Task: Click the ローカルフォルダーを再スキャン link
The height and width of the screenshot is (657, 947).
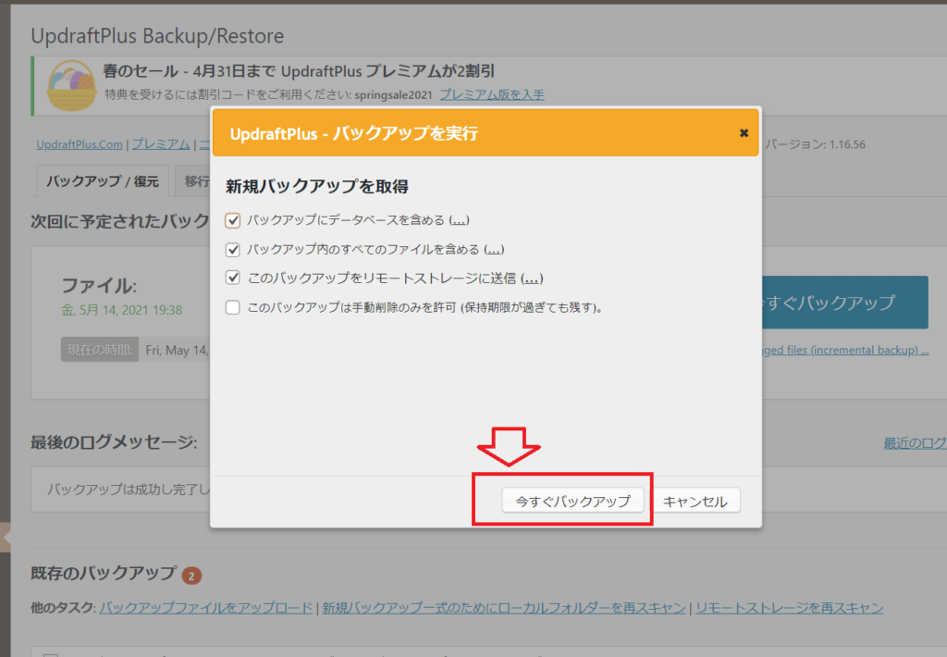Action: [x=504, y=608]
